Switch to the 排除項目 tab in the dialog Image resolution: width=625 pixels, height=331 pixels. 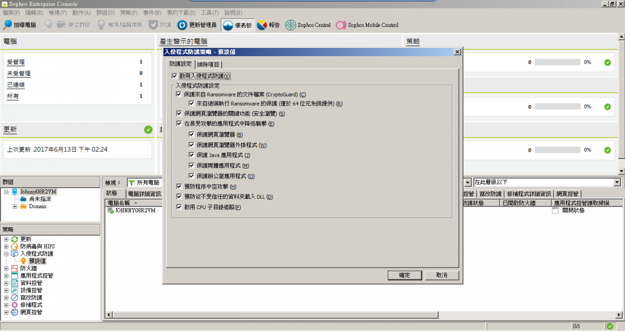(208, 64)
